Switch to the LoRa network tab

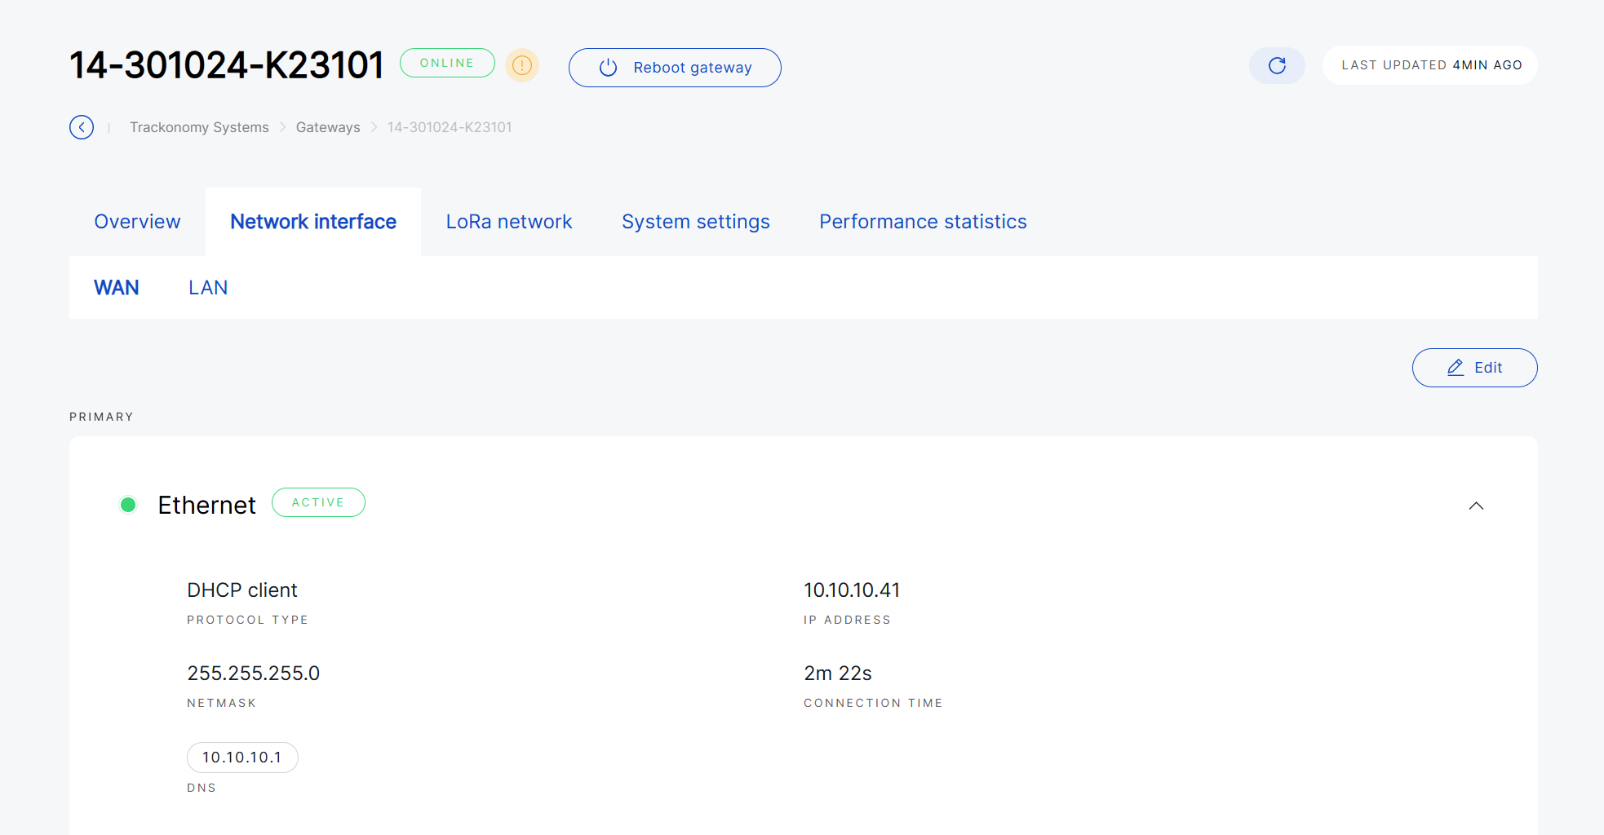509,222
